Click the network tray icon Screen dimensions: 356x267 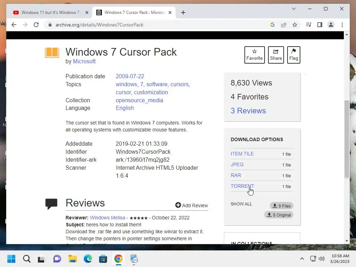click(x=313, y=259)
